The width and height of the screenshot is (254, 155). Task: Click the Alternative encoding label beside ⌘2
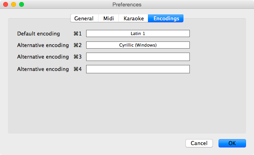tap(43, 45)
